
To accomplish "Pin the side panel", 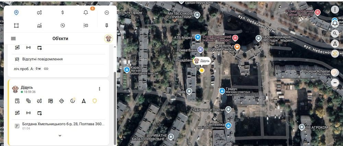I will [x=107, y=26].
